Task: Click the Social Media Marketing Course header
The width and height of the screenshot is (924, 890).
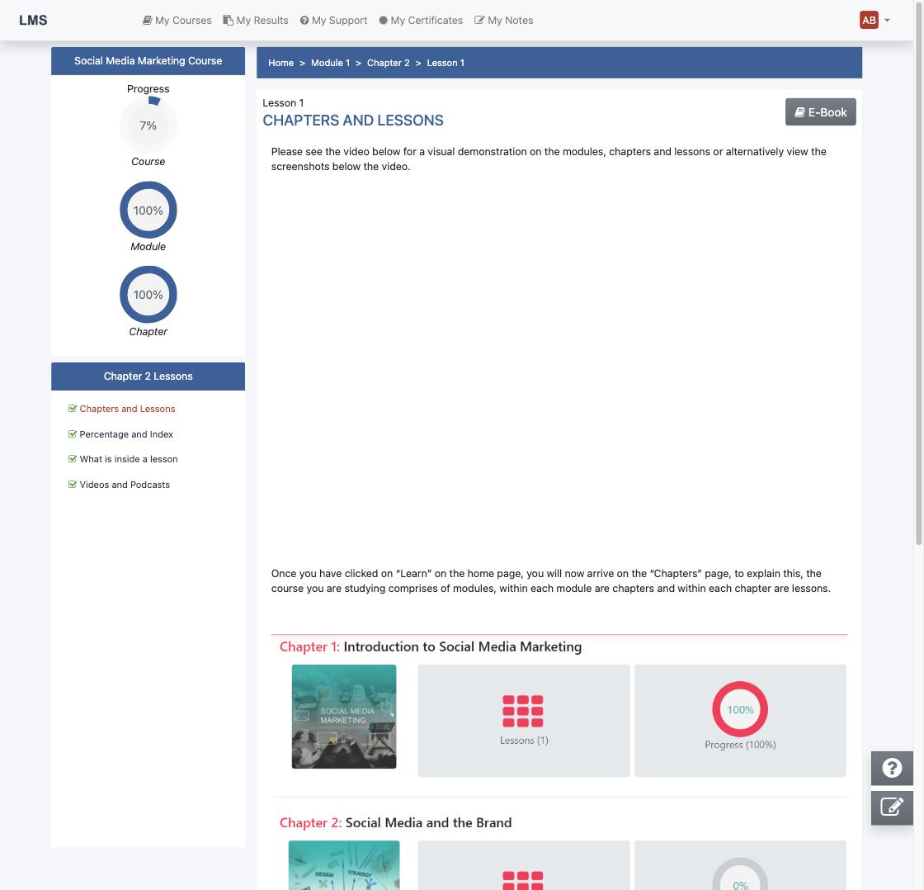Action: 148,61
